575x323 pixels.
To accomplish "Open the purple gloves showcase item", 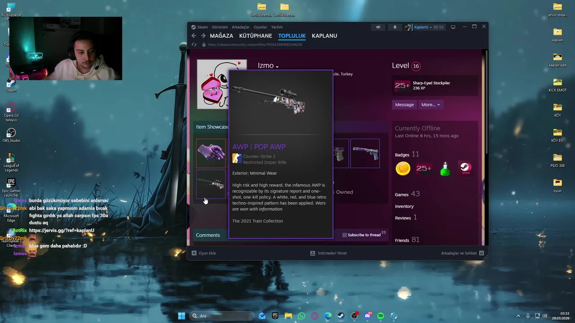I will pos(211,153).
